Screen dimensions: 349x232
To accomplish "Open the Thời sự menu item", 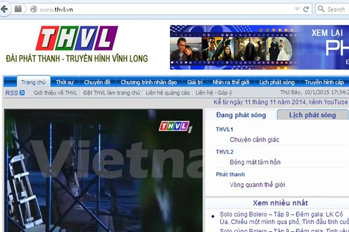I will 65,82.
